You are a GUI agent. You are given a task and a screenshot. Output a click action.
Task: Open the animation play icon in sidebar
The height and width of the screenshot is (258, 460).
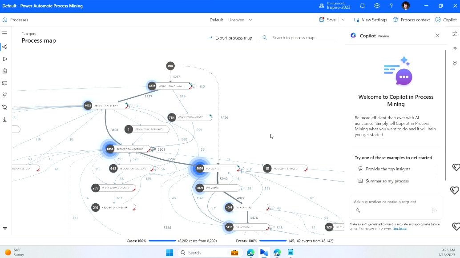pos(5,59)
